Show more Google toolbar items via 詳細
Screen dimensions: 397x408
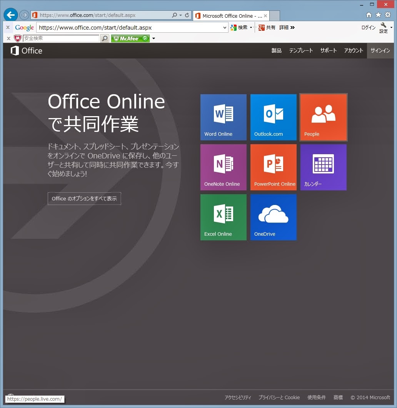point(287,28)
